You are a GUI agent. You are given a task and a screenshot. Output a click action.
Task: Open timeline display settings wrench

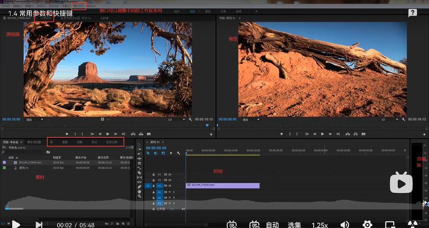click(178, 153)
